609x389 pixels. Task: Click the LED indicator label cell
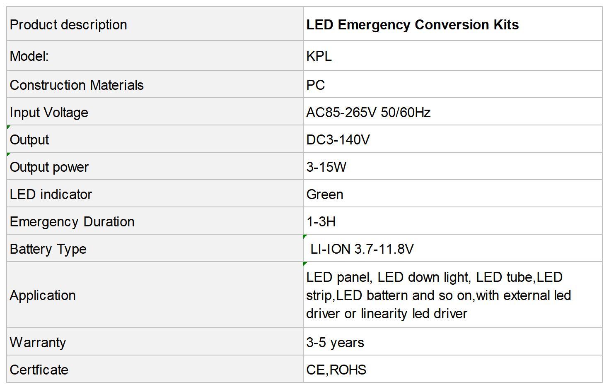coord(155,194)
